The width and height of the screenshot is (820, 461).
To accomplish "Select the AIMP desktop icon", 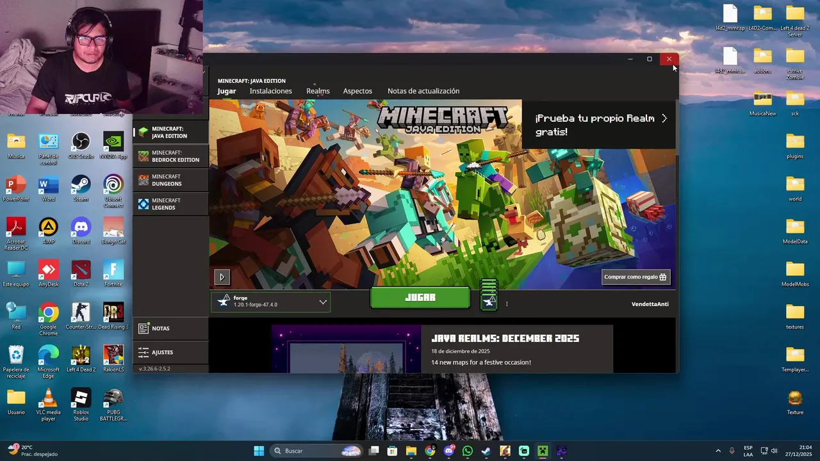I will pos(48,231).
